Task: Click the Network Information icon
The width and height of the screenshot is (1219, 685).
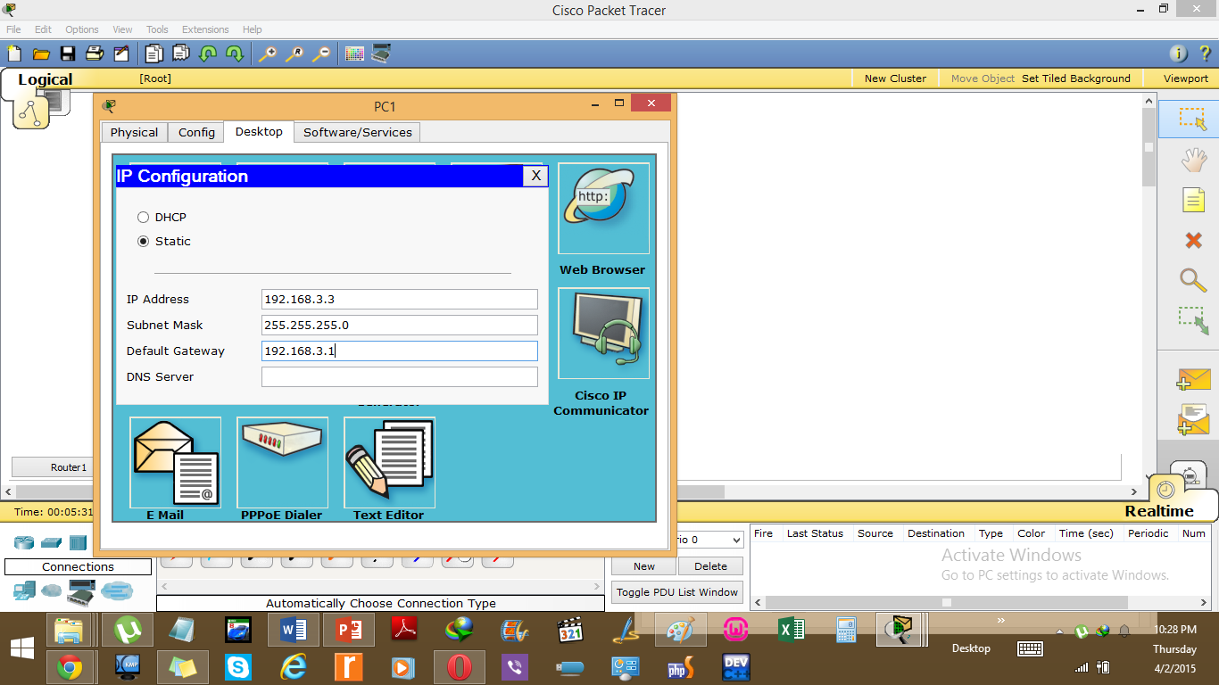Action: point(1179,54)
